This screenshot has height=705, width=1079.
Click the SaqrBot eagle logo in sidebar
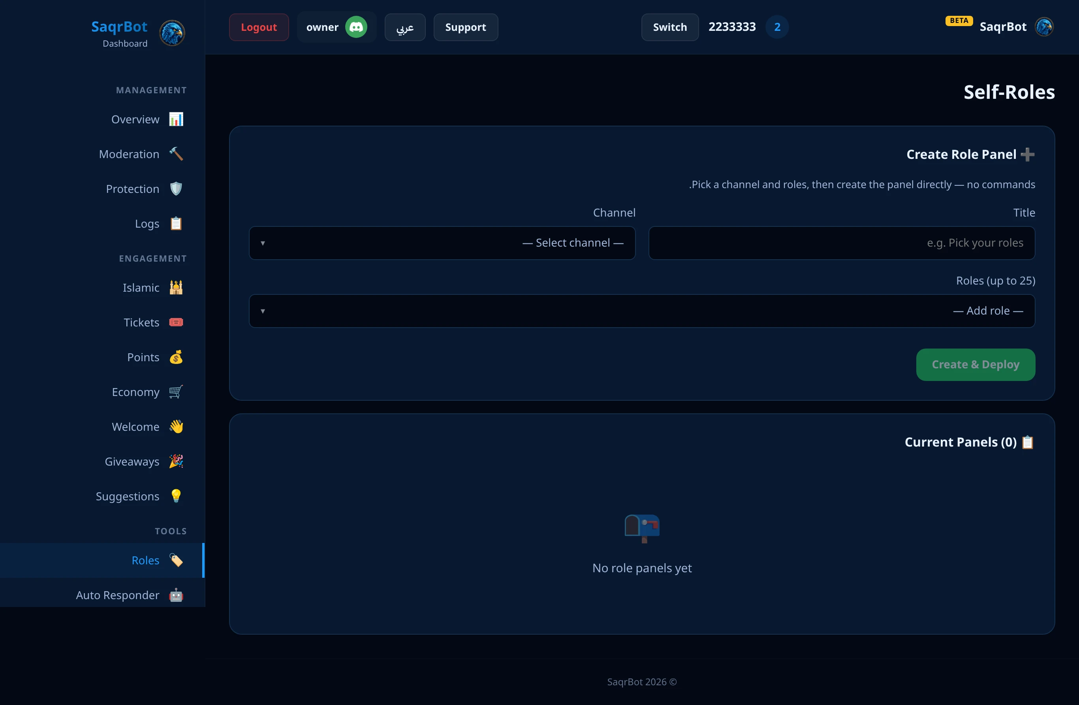coord(172,33)
